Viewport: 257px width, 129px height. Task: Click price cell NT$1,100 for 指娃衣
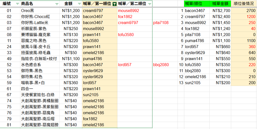[x=71, y=59]
